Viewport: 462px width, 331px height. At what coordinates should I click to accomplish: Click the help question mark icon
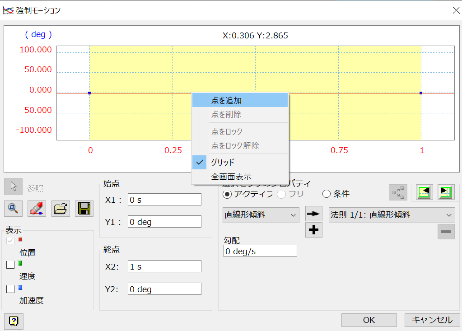tap(14, 321)
